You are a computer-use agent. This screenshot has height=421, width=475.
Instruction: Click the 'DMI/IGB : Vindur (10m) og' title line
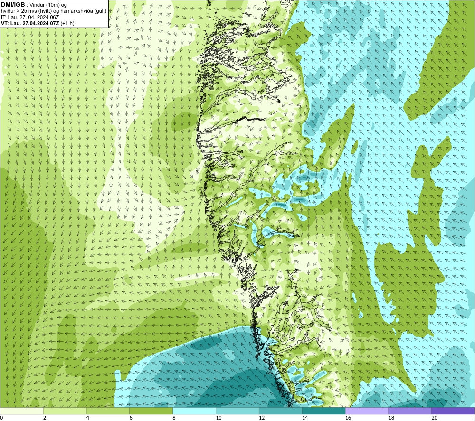[34, 5]
